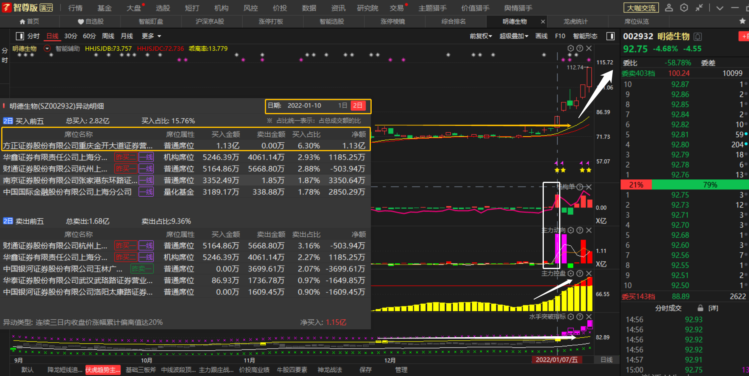Click the 智能辅助 label on chart
The width and height of the screenshot is (749, 376).
point(68,49)
